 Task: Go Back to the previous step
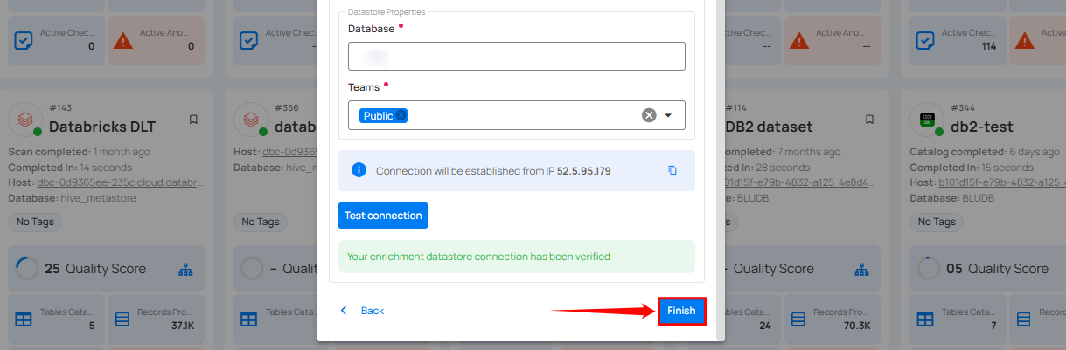[x=362, y=311]
